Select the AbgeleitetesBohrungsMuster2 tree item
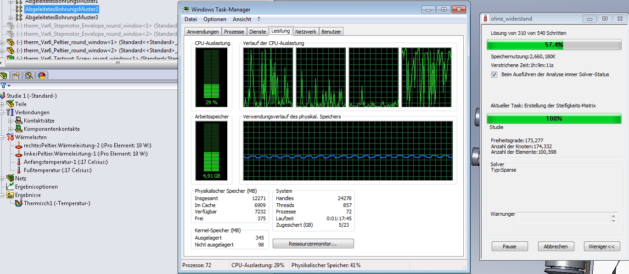 (62, 9)
